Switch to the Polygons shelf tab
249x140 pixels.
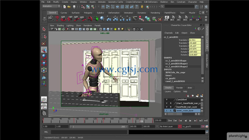point(88,13)
